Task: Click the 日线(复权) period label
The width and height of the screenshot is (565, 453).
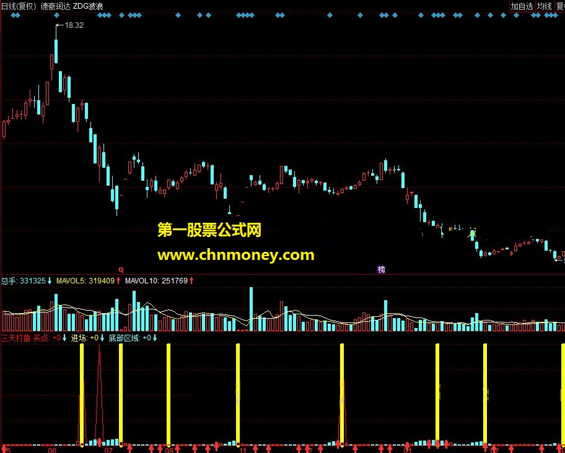Action: click(x=19, y=6)
